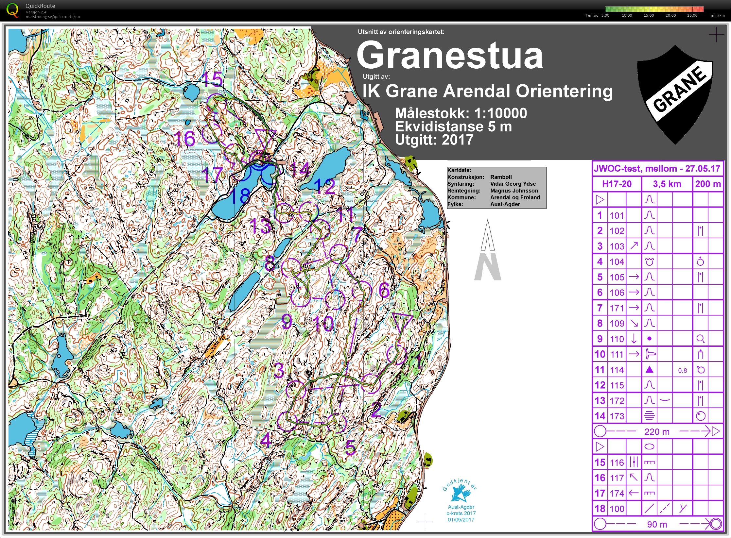Click control 4's depression symbol beside code 104
The width and height of the screenshot is (731, 538).
tap(650, 261)
